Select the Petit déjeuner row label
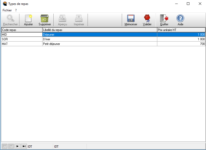Viewport: 206px width, 150px height. [x=100, y=44]
